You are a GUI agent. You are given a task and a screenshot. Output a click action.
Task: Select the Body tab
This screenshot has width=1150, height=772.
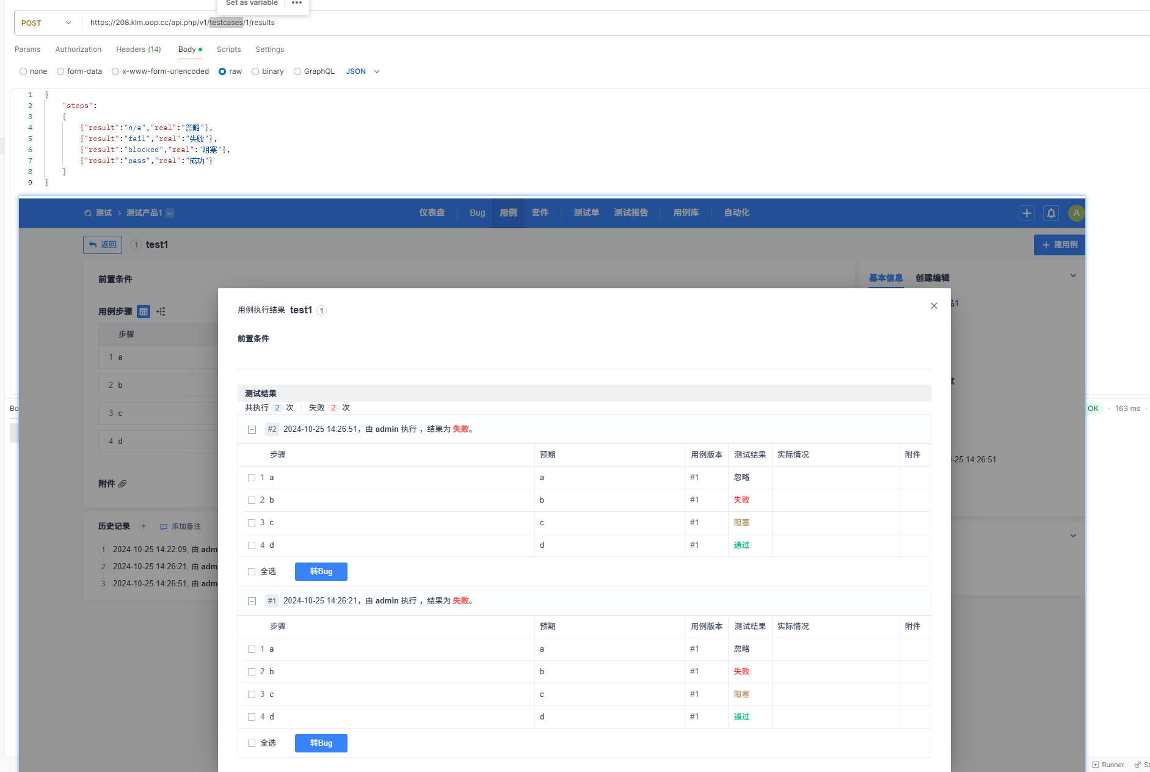pos(189,49)
